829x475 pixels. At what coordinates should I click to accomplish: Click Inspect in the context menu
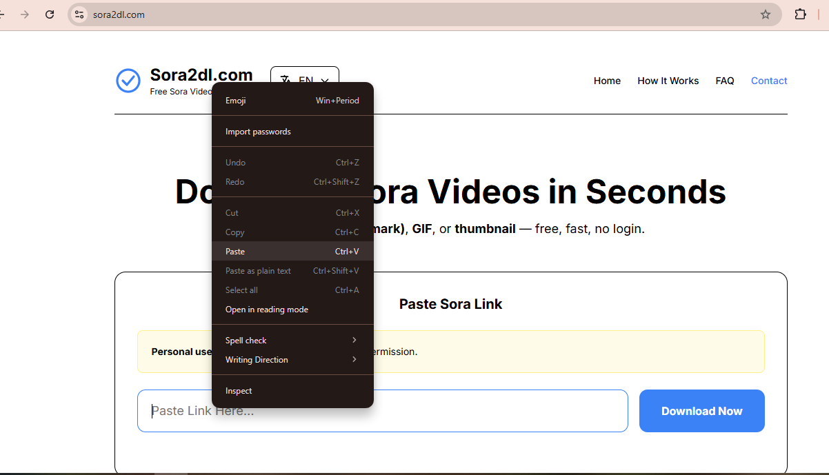pyautogui.click(x=239, y=390)
